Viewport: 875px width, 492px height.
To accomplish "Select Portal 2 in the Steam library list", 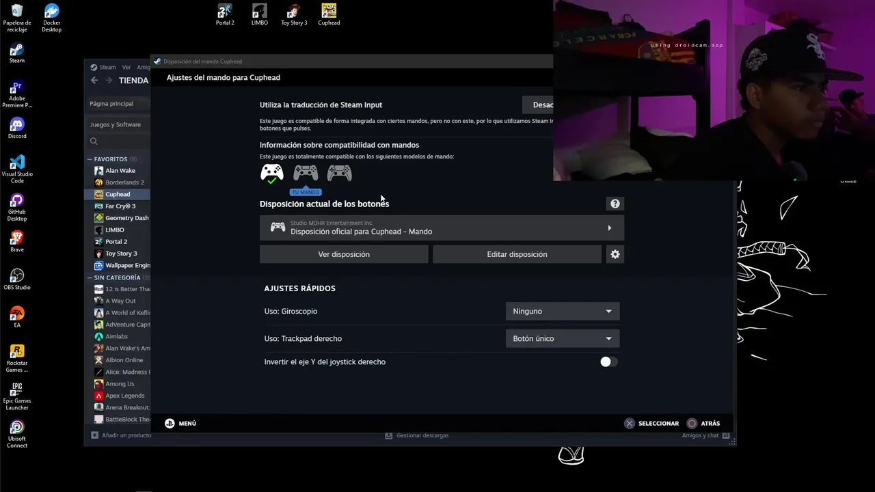I will 118,241.
